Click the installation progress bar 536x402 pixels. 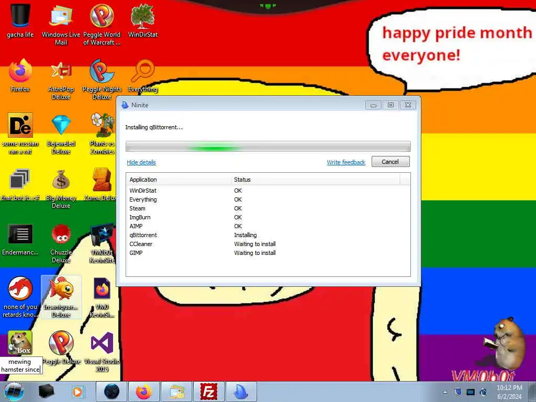click(268, 147)
